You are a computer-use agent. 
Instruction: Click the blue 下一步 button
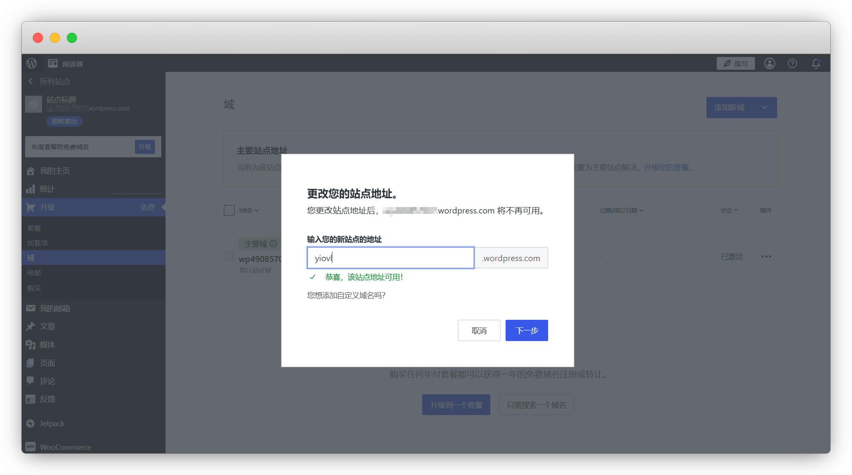tap(526, 330)
